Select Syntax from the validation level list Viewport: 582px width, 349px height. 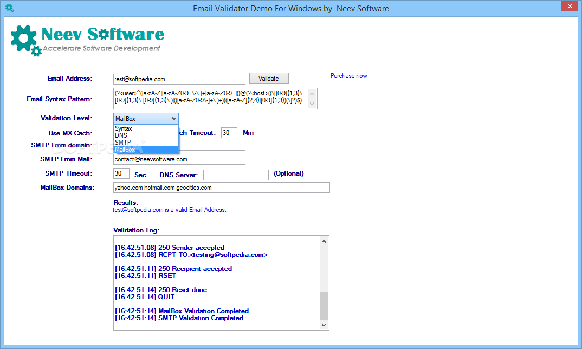pos(146,128)
